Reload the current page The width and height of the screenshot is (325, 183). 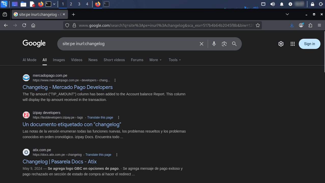pos(24,25)
